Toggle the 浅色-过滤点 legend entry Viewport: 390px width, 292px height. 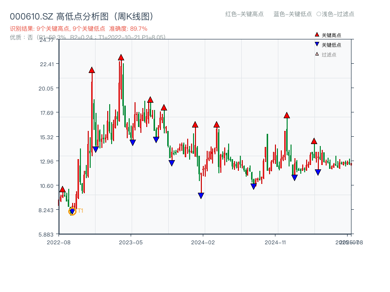[x=336, y=15]
